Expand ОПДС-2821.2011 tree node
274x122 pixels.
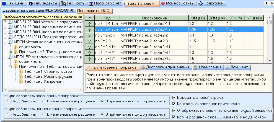(5, 37)
